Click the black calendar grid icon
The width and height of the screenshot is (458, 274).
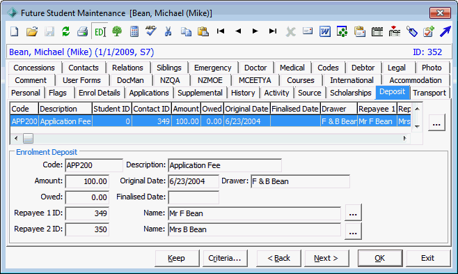(x=377, y=31)
